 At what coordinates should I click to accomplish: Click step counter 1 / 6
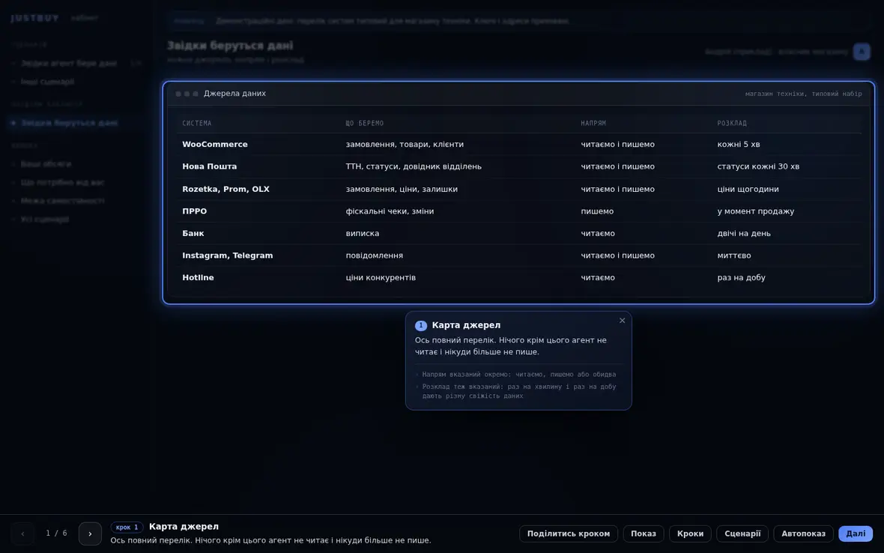point(56,534)
